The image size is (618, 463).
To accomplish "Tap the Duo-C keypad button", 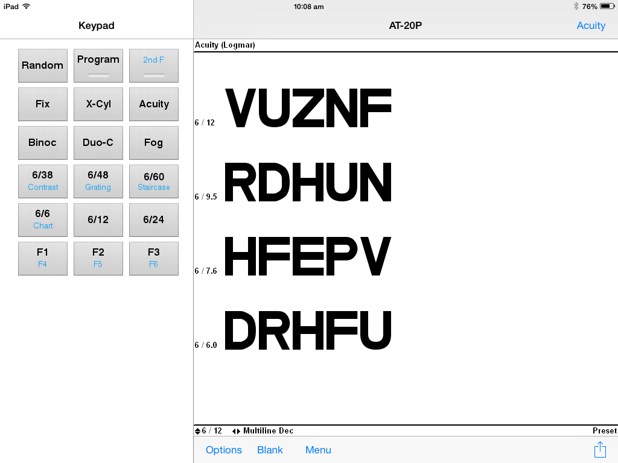I will [98, 142].
